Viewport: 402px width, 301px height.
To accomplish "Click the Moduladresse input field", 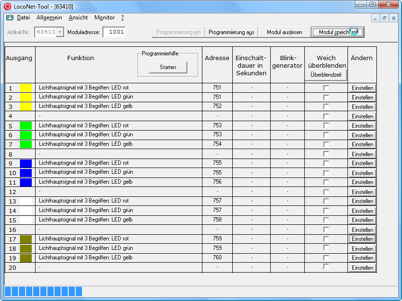I will pos(114,32).
